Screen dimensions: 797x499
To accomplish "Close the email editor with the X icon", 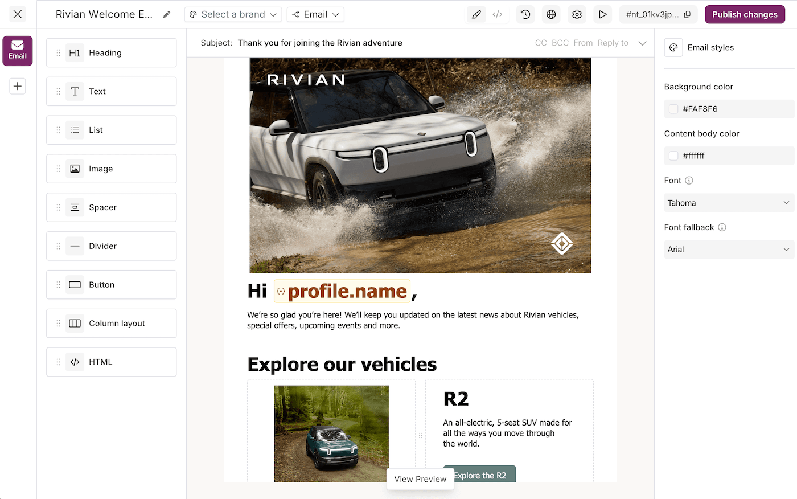I will click(x=18, y=14).
